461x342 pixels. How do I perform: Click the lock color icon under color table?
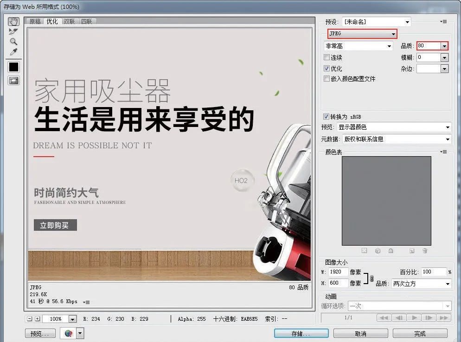pyautogui.click(x=391, y=251)
